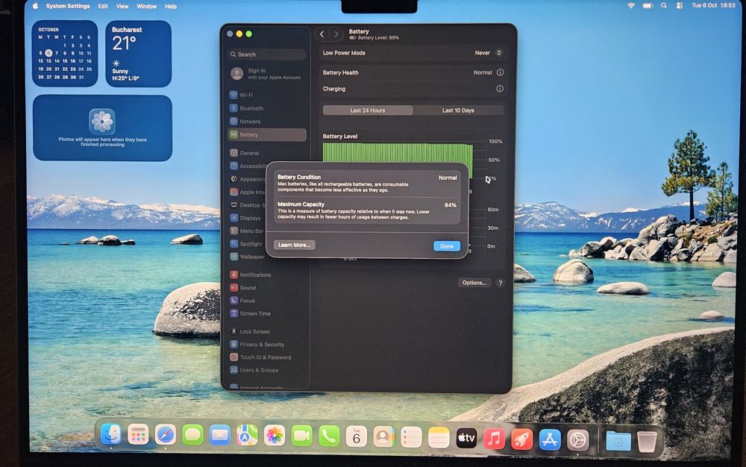Viewport: 746px width, 467px height.
Task: Go forward with the right chevron button
Action: 336,34
